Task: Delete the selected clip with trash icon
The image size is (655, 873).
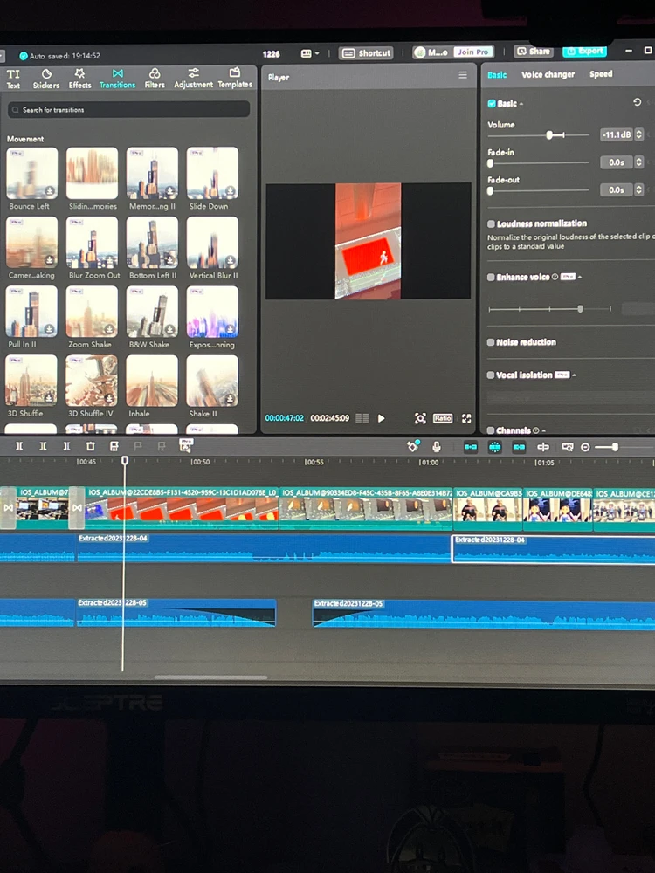Action: click(90, 446)
